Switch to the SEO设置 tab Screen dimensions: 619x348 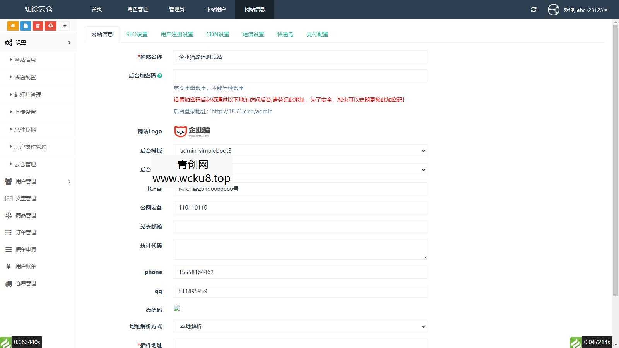point(137,34)
